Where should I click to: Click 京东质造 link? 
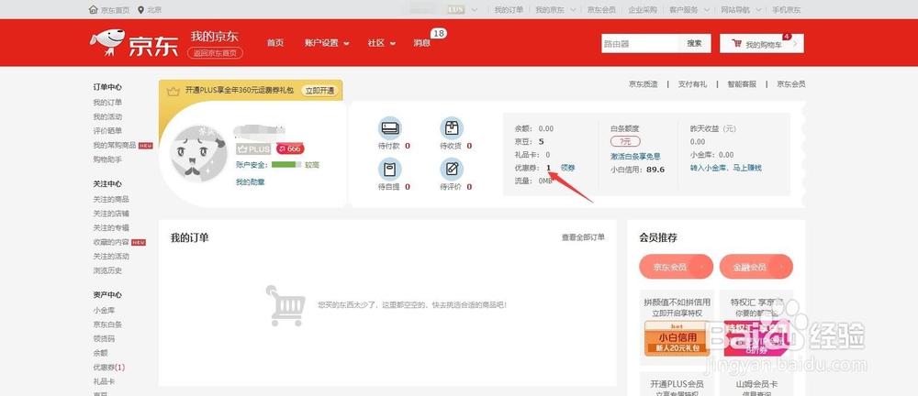coord(644,83)
